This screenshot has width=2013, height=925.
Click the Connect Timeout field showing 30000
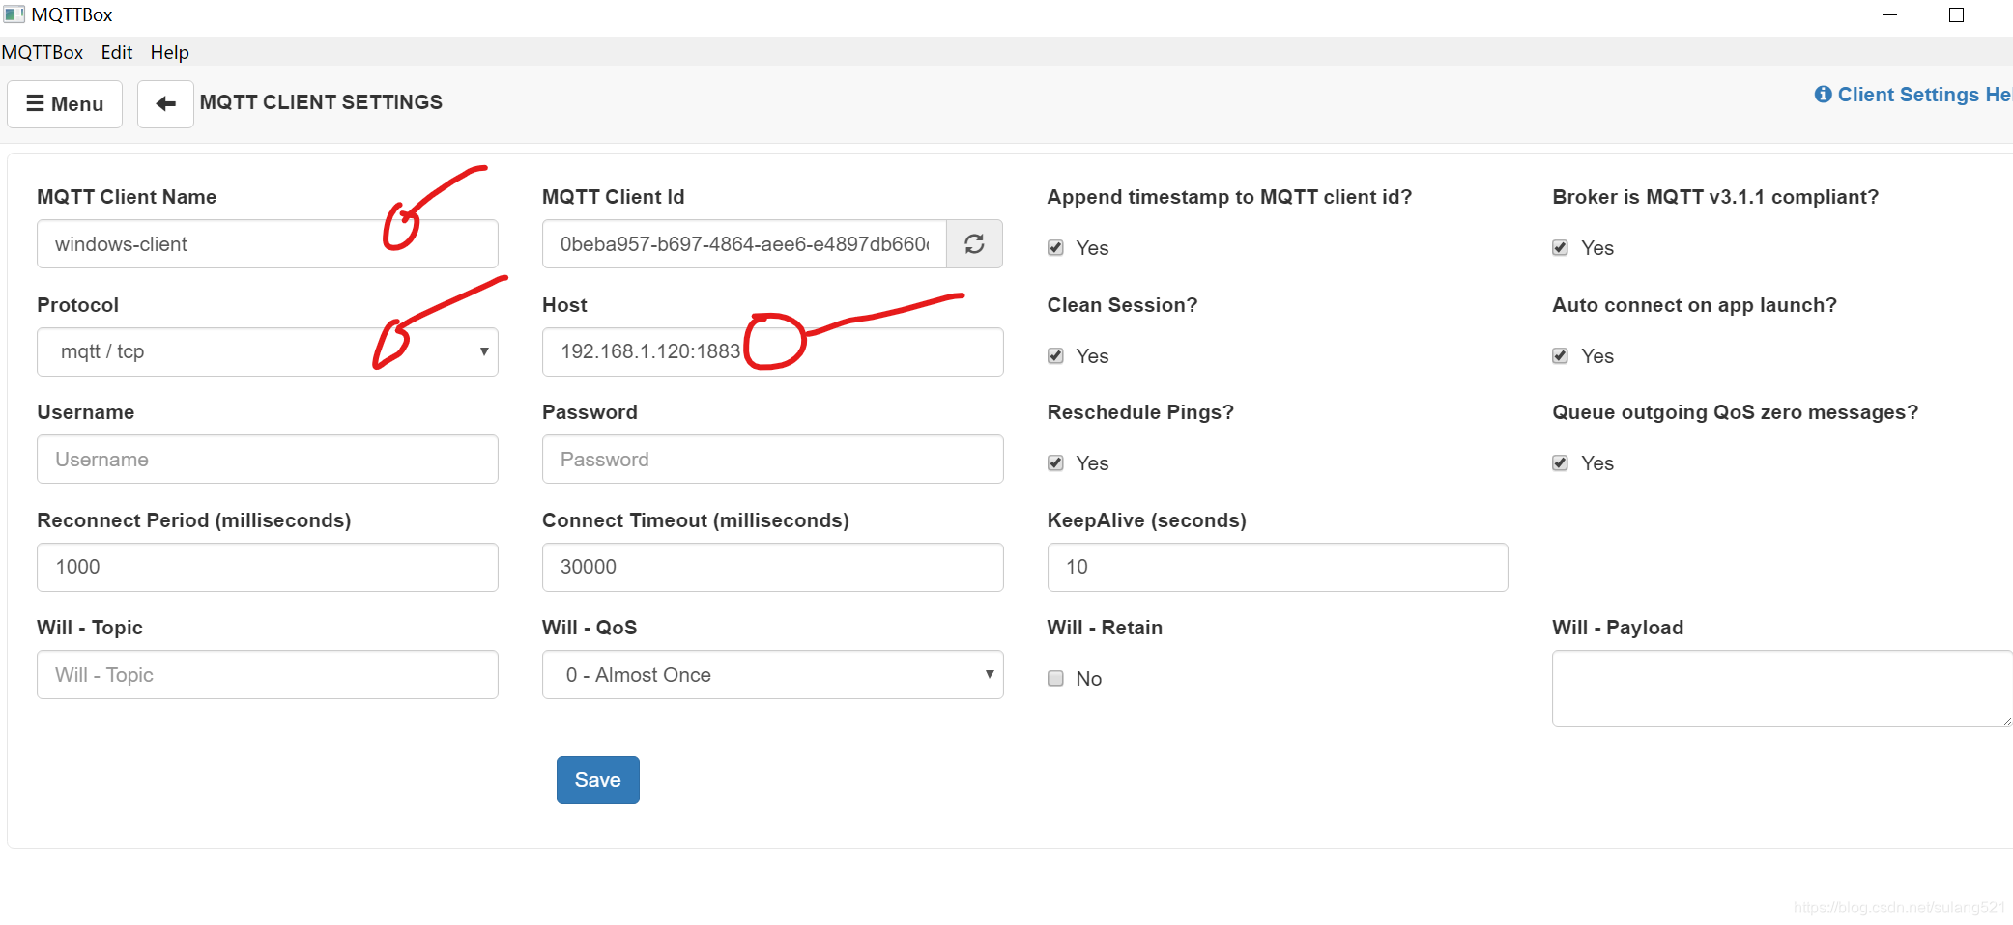point(772,567)
